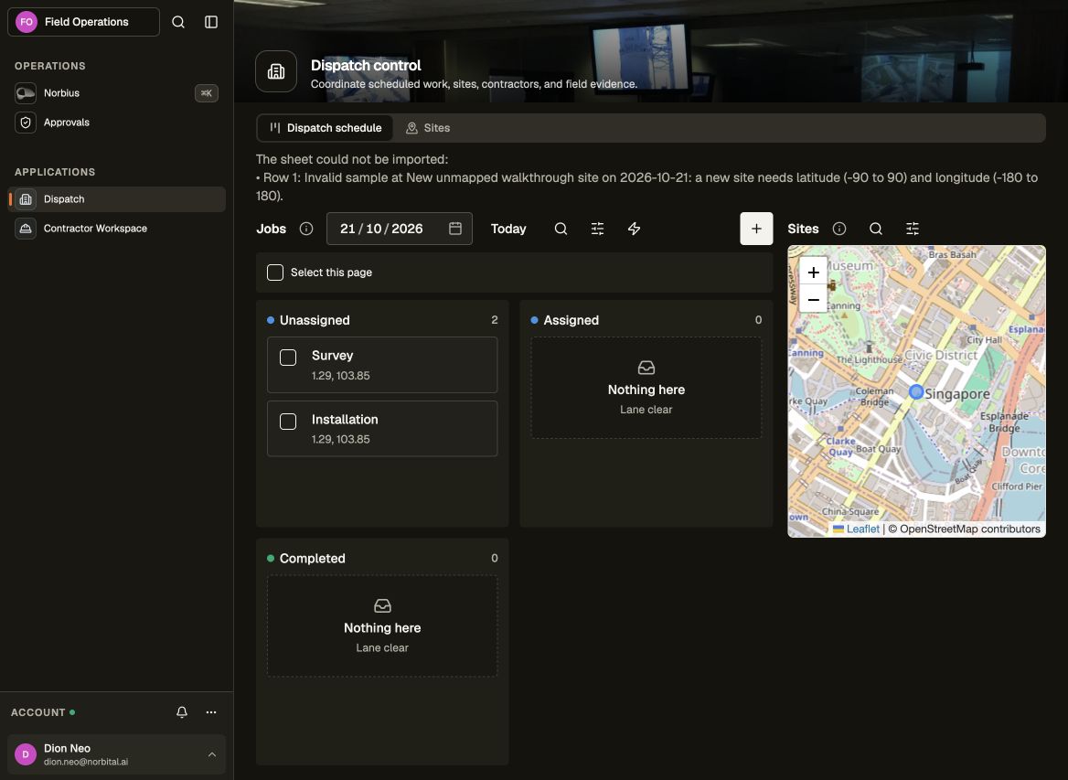
Task: Open the account more options menu
Action: 211,712
